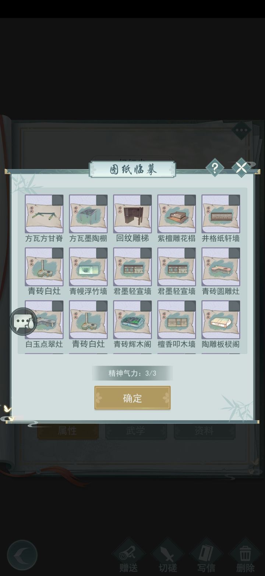This screenshot has height=576, width=265.
Task: Tick the checkbox on 方瓦方甘脊
Action: coord(57,200)
